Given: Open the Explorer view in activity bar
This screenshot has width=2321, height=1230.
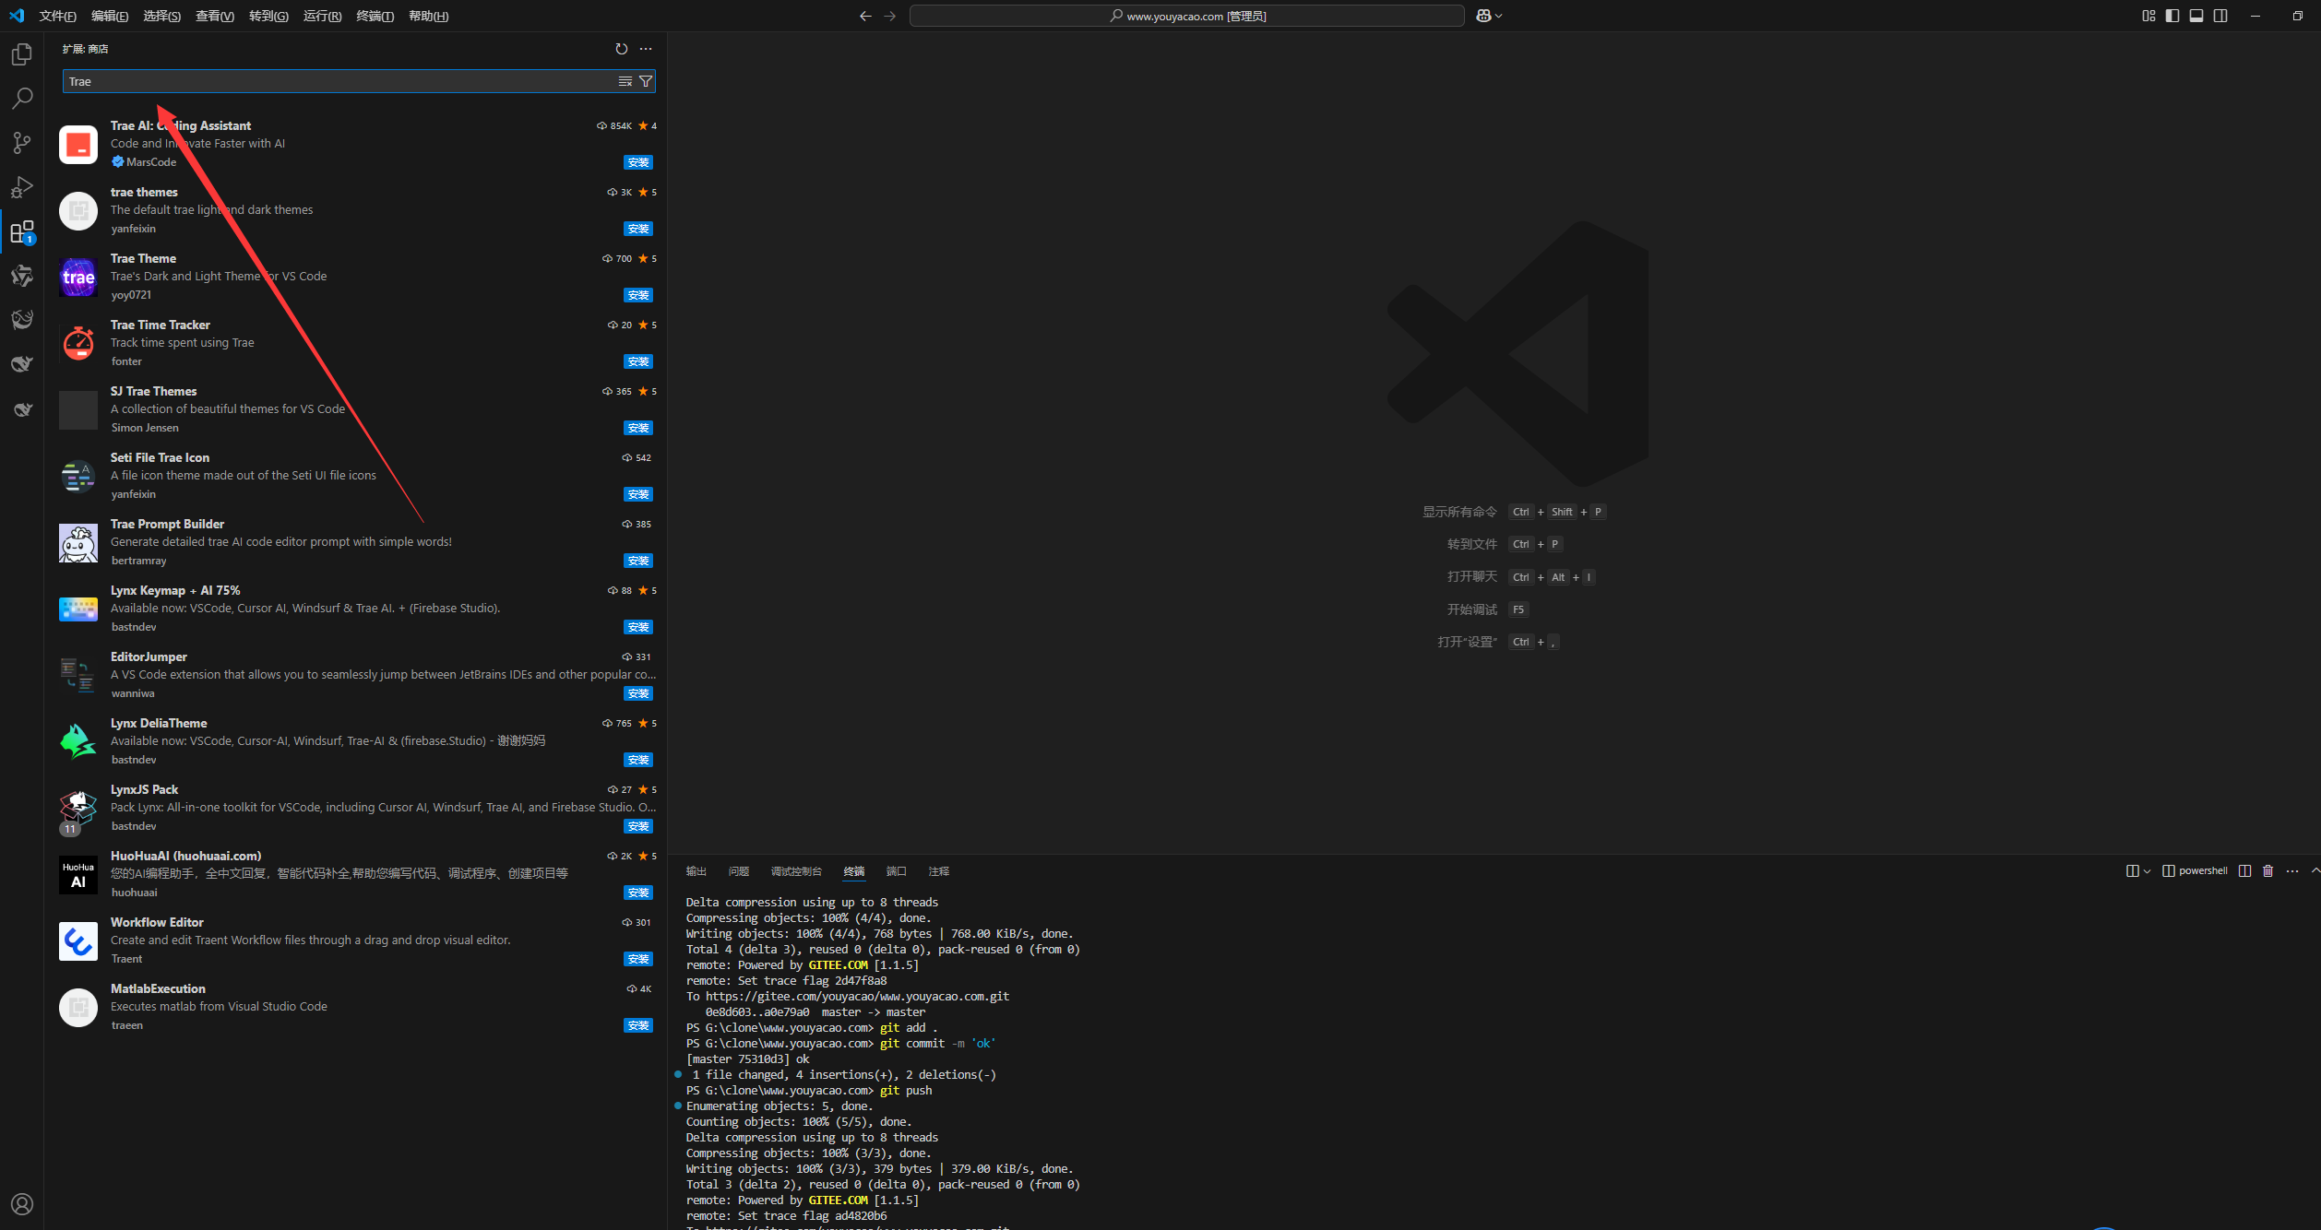Looking at the screenshot, I should [22, 54].
